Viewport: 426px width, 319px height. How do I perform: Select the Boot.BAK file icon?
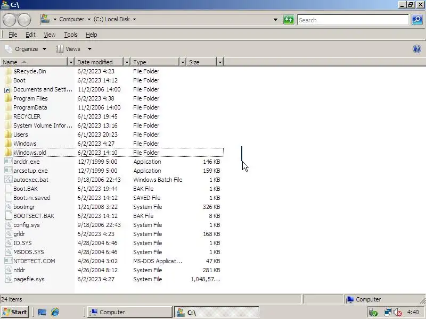8,189
